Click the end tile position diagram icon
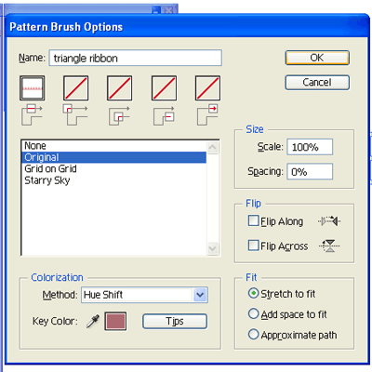372x372 pixels. click(207, 114)
